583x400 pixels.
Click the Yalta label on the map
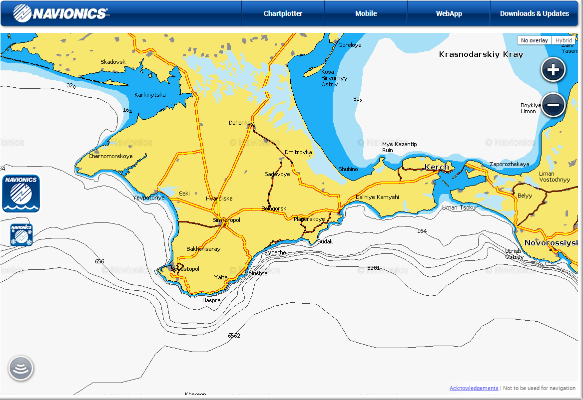coord(221,277)
